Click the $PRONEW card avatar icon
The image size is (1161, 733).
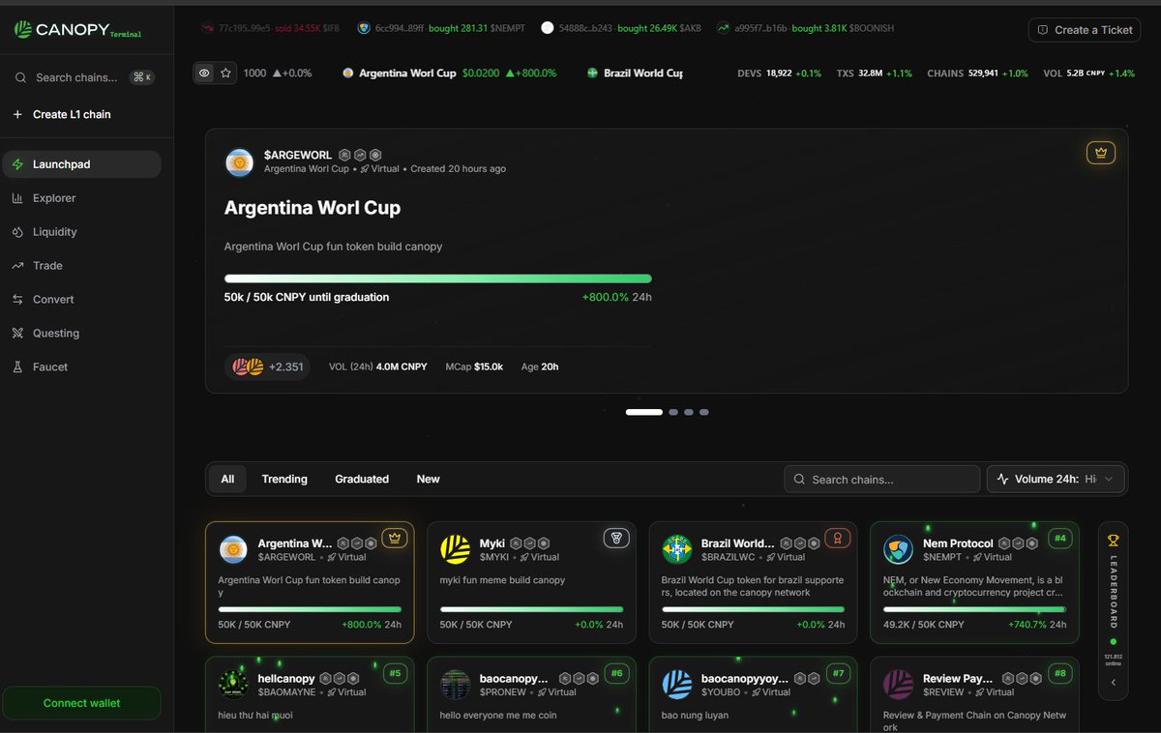[455, 685]
